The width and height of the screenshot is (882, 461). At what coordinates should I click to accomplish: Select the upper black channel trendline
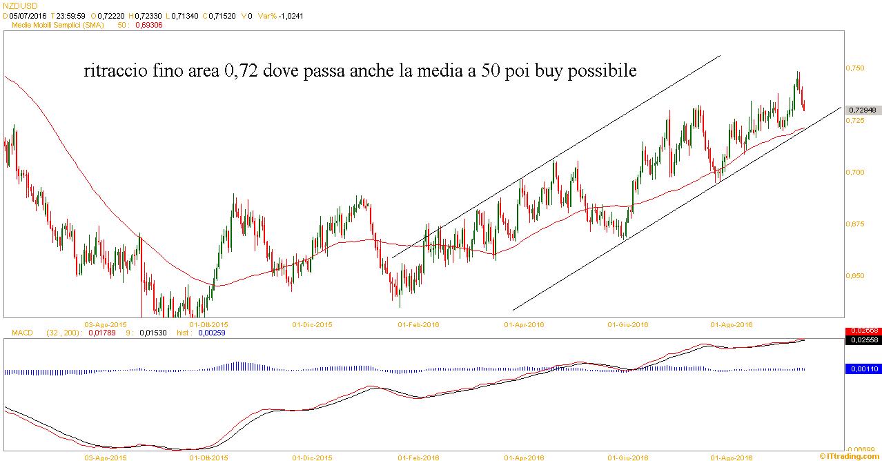[556, 156]
